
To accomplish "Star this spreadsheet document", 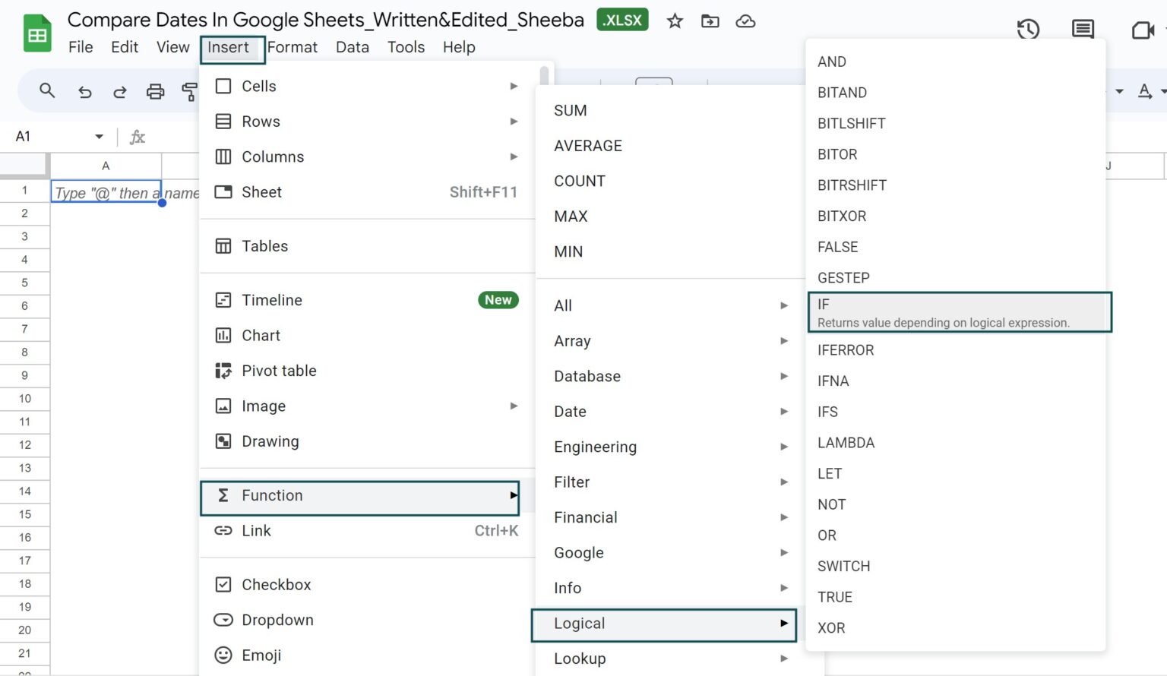I will [675, 21].
